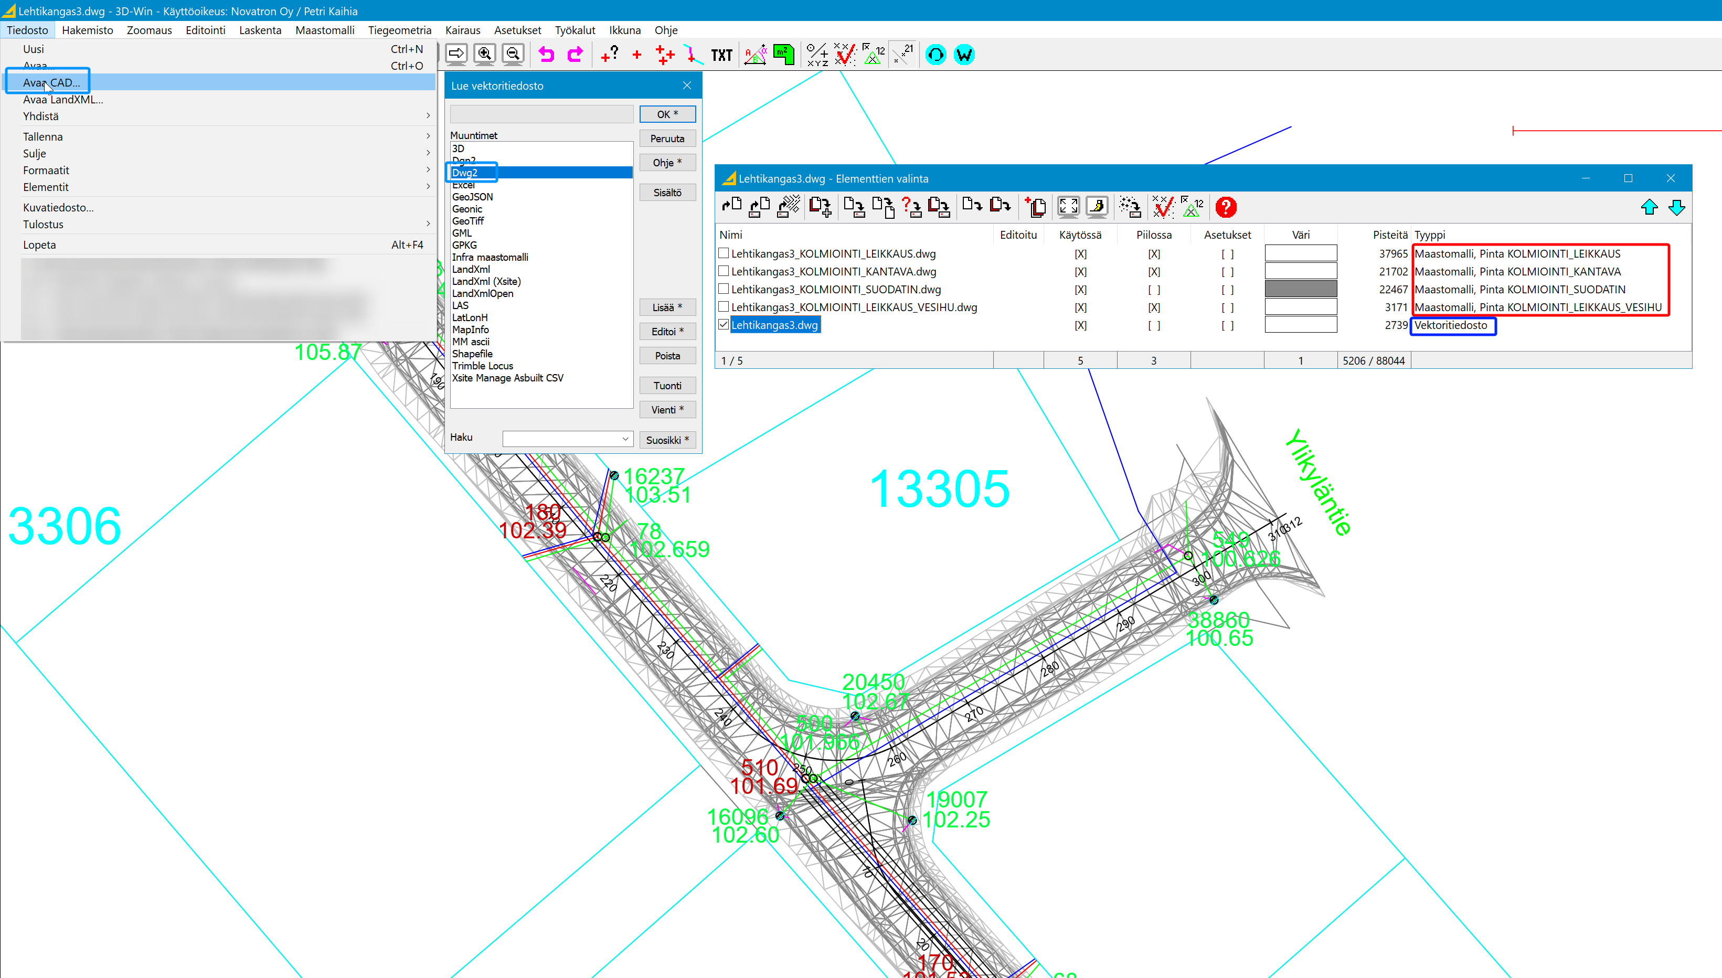
Task: Click the fit-to-screen monitor icon in element toolbar
Action: click(1068, 208)
